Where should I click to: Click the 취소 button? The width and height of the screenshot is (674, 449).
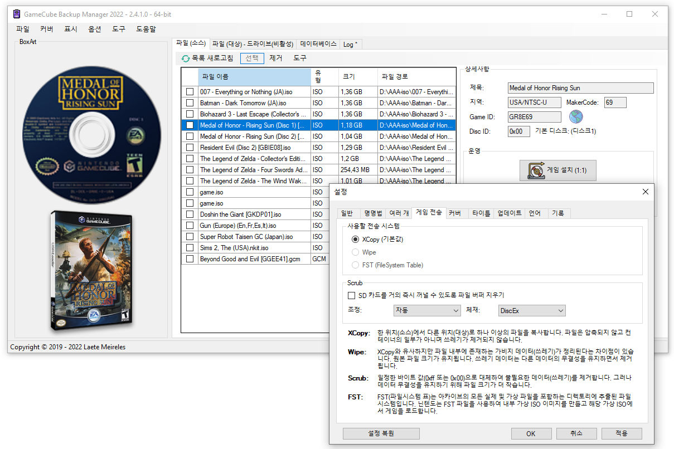[x=576, y=433]
